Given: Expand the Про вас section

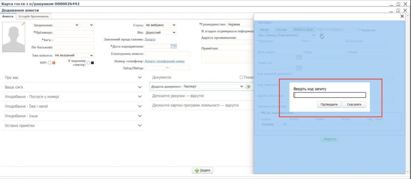Looking at the screenshot, I should coord(73,77).
